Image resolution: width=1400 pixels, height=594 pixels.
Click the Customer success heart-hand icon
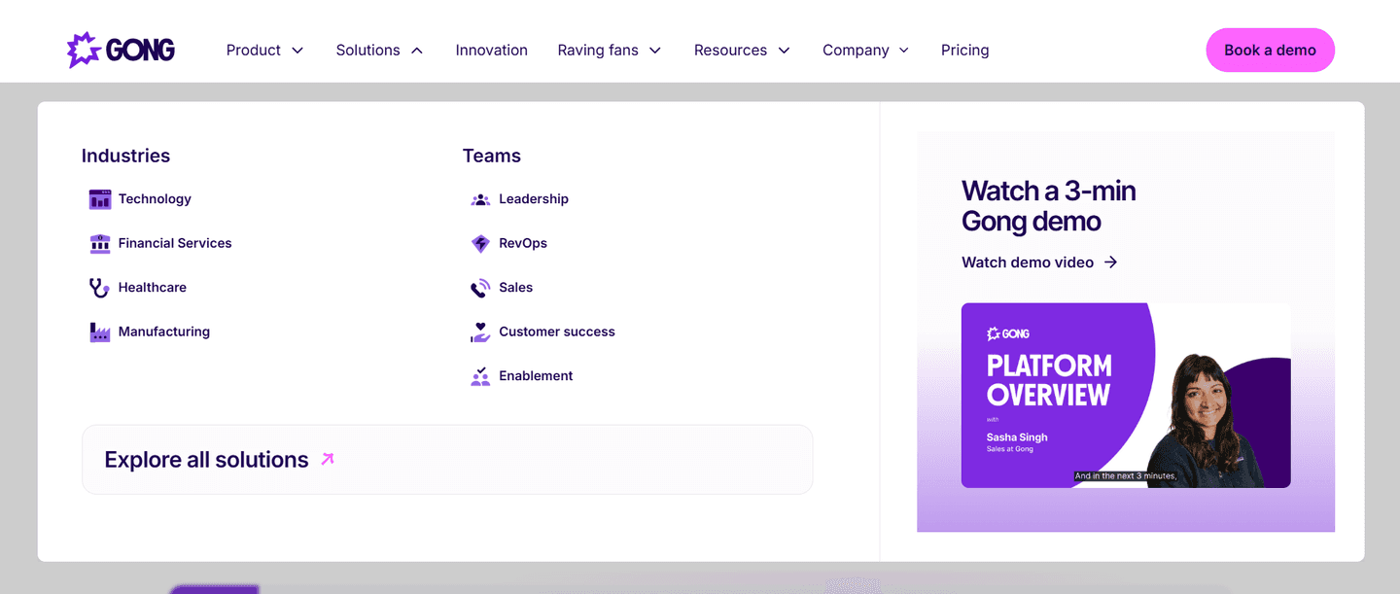pos(480,332)
